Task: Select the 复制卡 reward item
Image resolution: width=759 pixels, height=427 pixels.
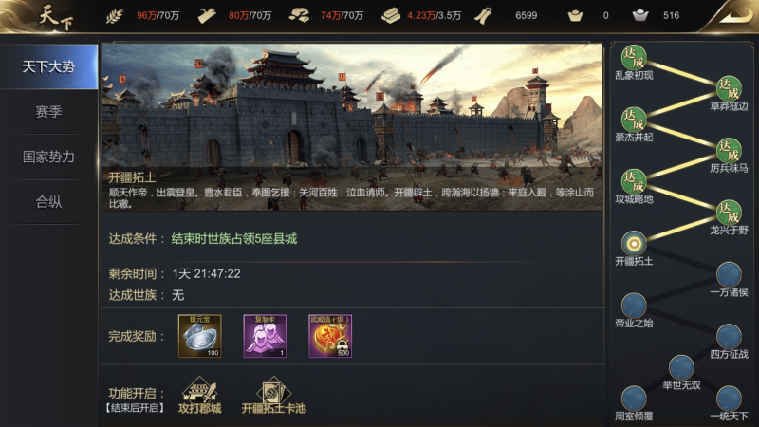Action: (x=265, y=336)
